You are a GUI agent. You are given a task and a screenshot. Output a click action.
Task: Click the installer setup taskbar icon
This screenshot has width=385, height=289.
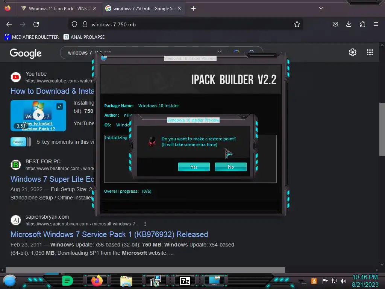(x=155, y=281)
